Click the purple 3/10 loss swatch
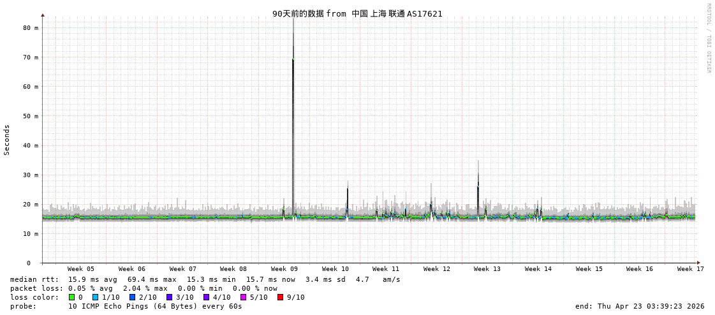715x315 pixels. [169, 297]
